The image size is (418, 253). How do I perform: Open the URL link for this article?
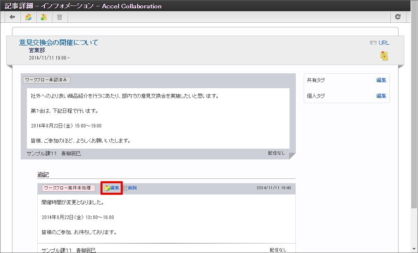point(383,42)
